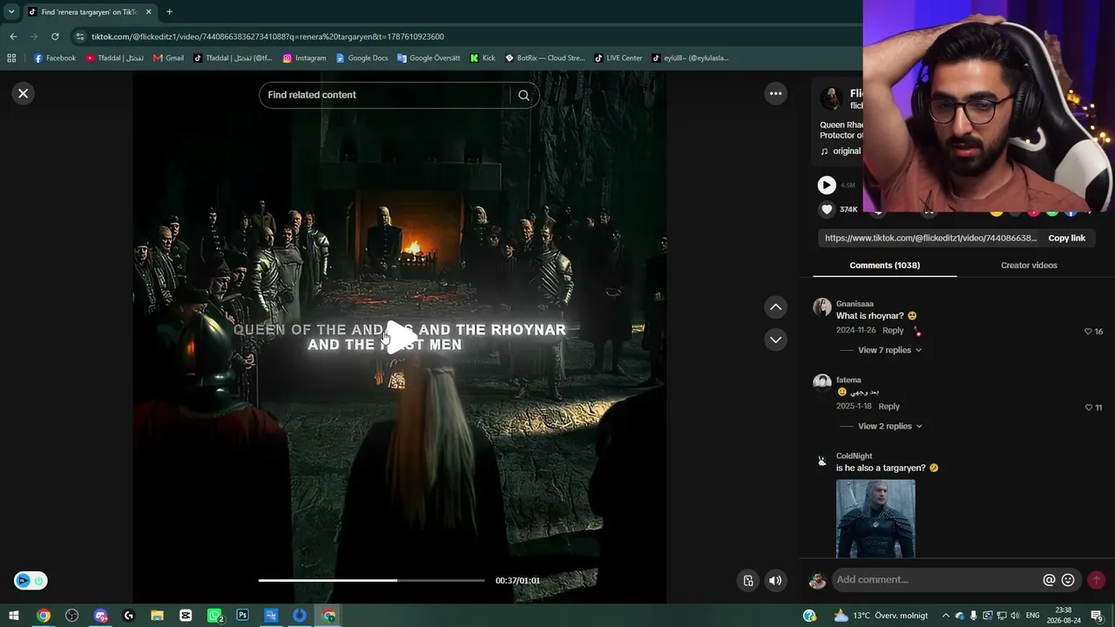Screen dimensions: 1115x627
Task: Open CapCut from the taskbar
Action: click(186, 616)
